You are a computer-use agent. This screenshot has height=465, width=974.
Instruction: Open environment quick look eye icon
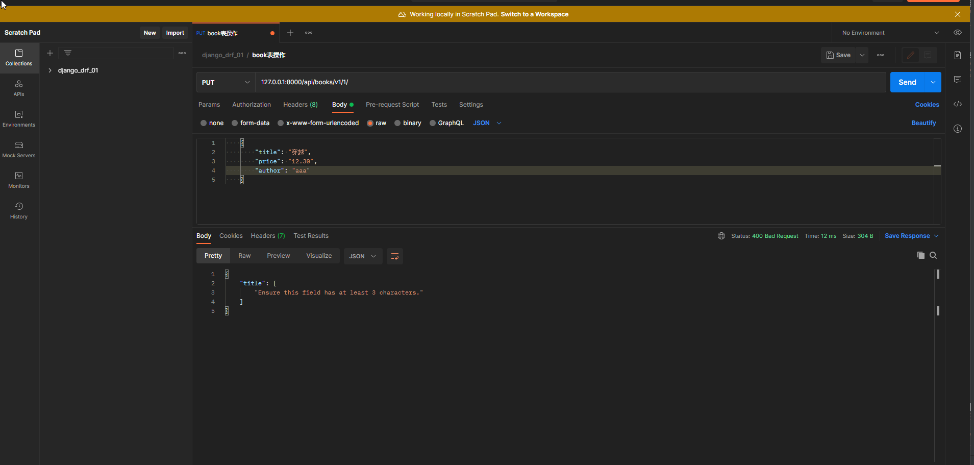click(x=958, y=33)
